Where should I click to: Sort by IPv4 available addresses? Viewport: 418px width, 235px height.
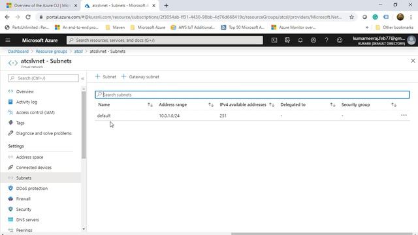[272, 104]
